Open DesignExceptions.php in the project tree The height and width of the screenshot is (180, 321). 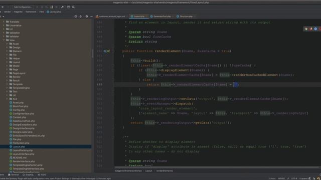pos(23,124)
